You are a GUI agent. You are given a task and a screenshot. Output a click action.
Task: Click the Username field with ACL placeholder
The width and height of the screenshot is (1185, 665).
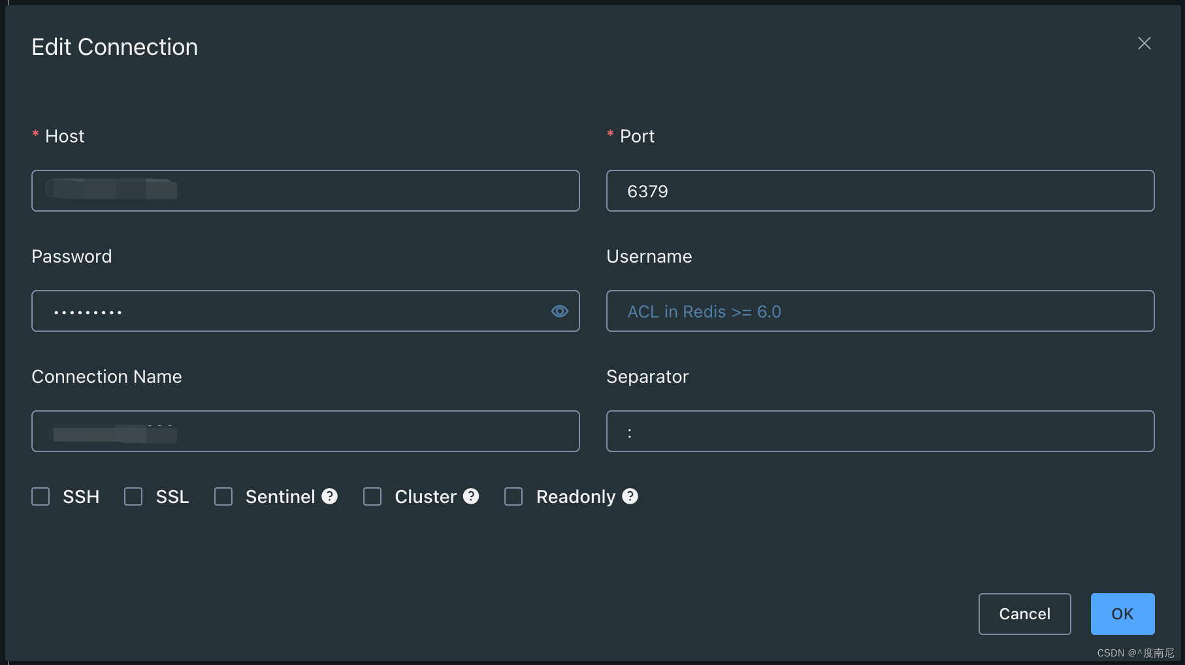click(x=880, y=311)
